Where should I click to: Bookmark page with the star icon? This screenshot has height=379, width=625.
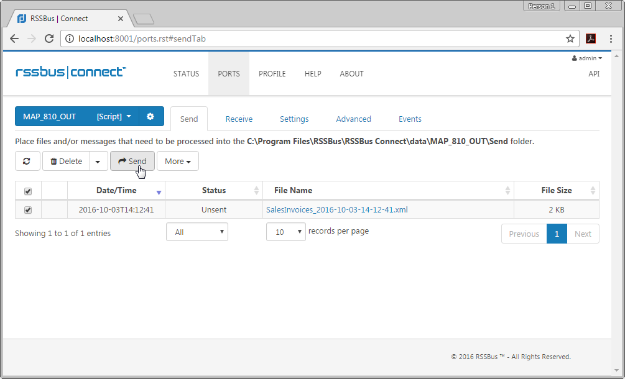(x=570, y=39)
